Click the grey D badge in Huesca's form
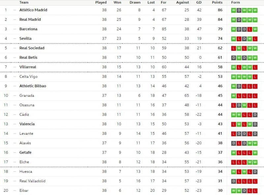This screenshot has height=195, width=264. (255, 172)
